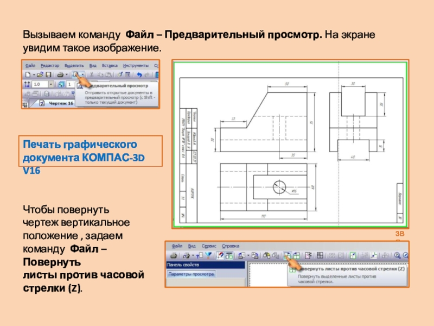Open the Файл menu in preview window

pos(177,246)
